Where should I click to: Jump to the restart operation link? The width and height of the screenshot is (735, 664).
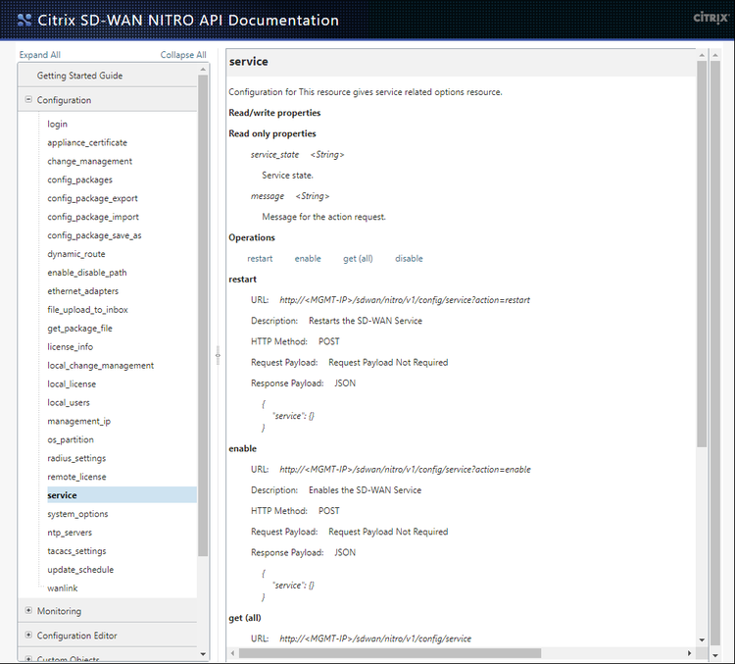(x=260, y=259)
